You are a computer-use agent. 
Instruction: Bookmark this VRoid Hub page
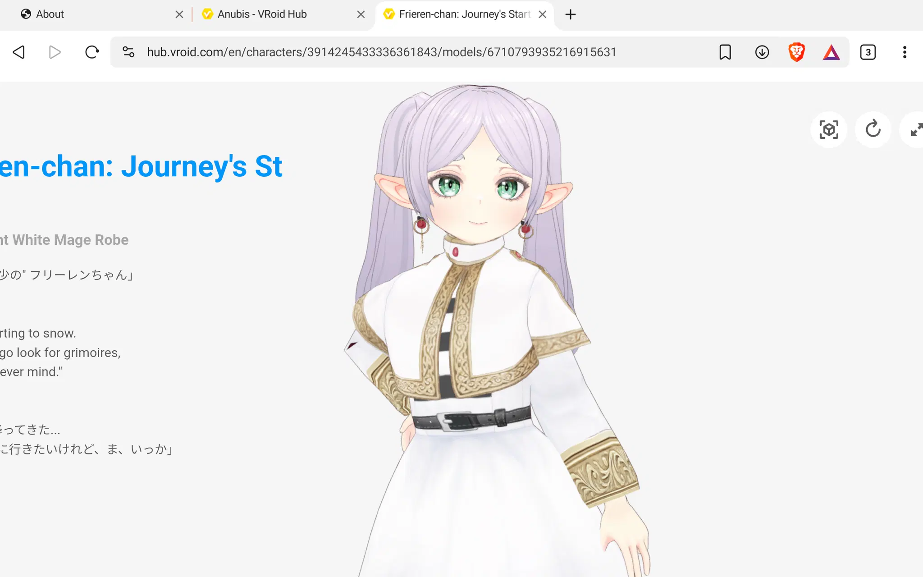tap(725, 52)
